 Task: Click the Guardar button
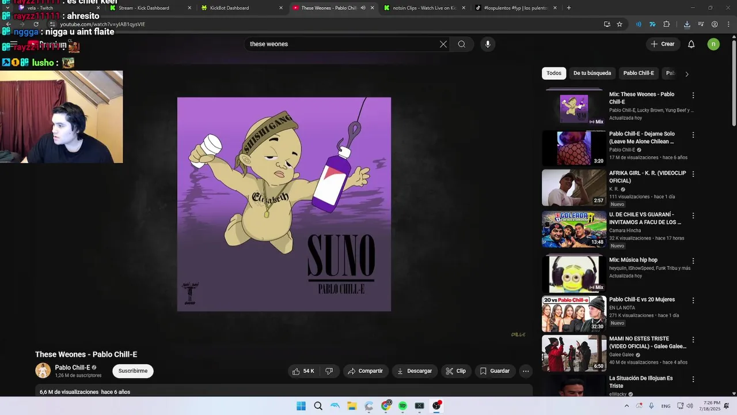coord(495,371)
